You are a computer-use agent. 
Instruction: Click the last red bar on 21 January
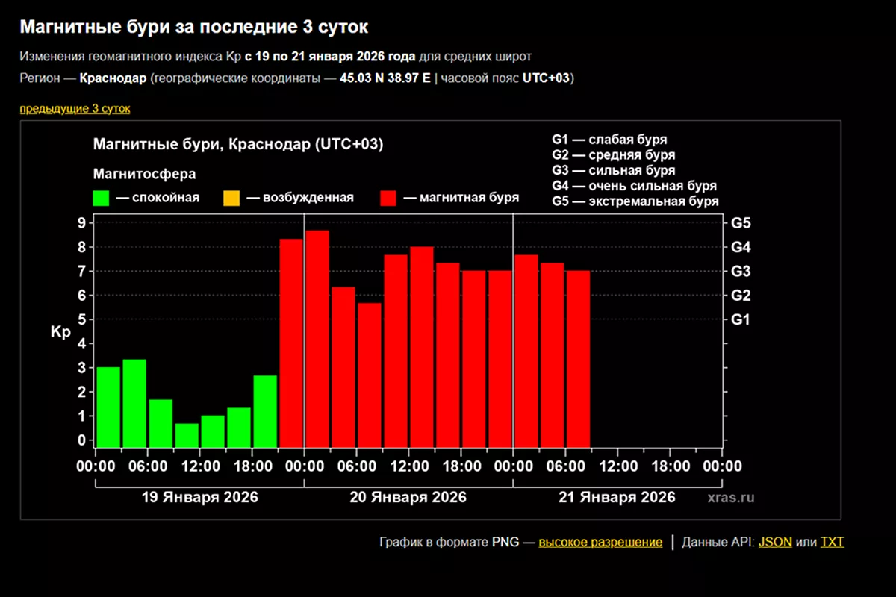click(x=579, y=359)
